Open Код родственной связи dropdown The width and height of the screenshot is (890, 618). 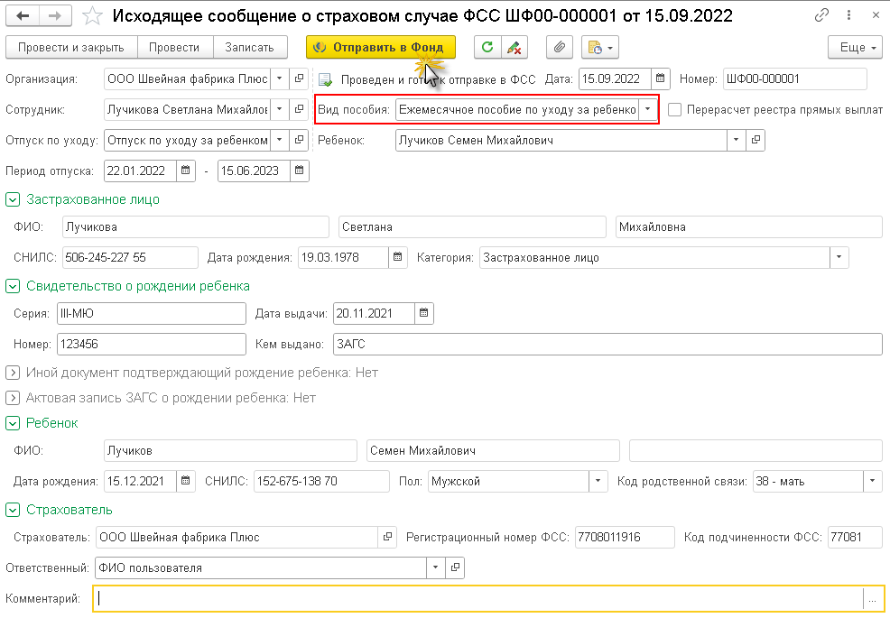tap(871, 481)
